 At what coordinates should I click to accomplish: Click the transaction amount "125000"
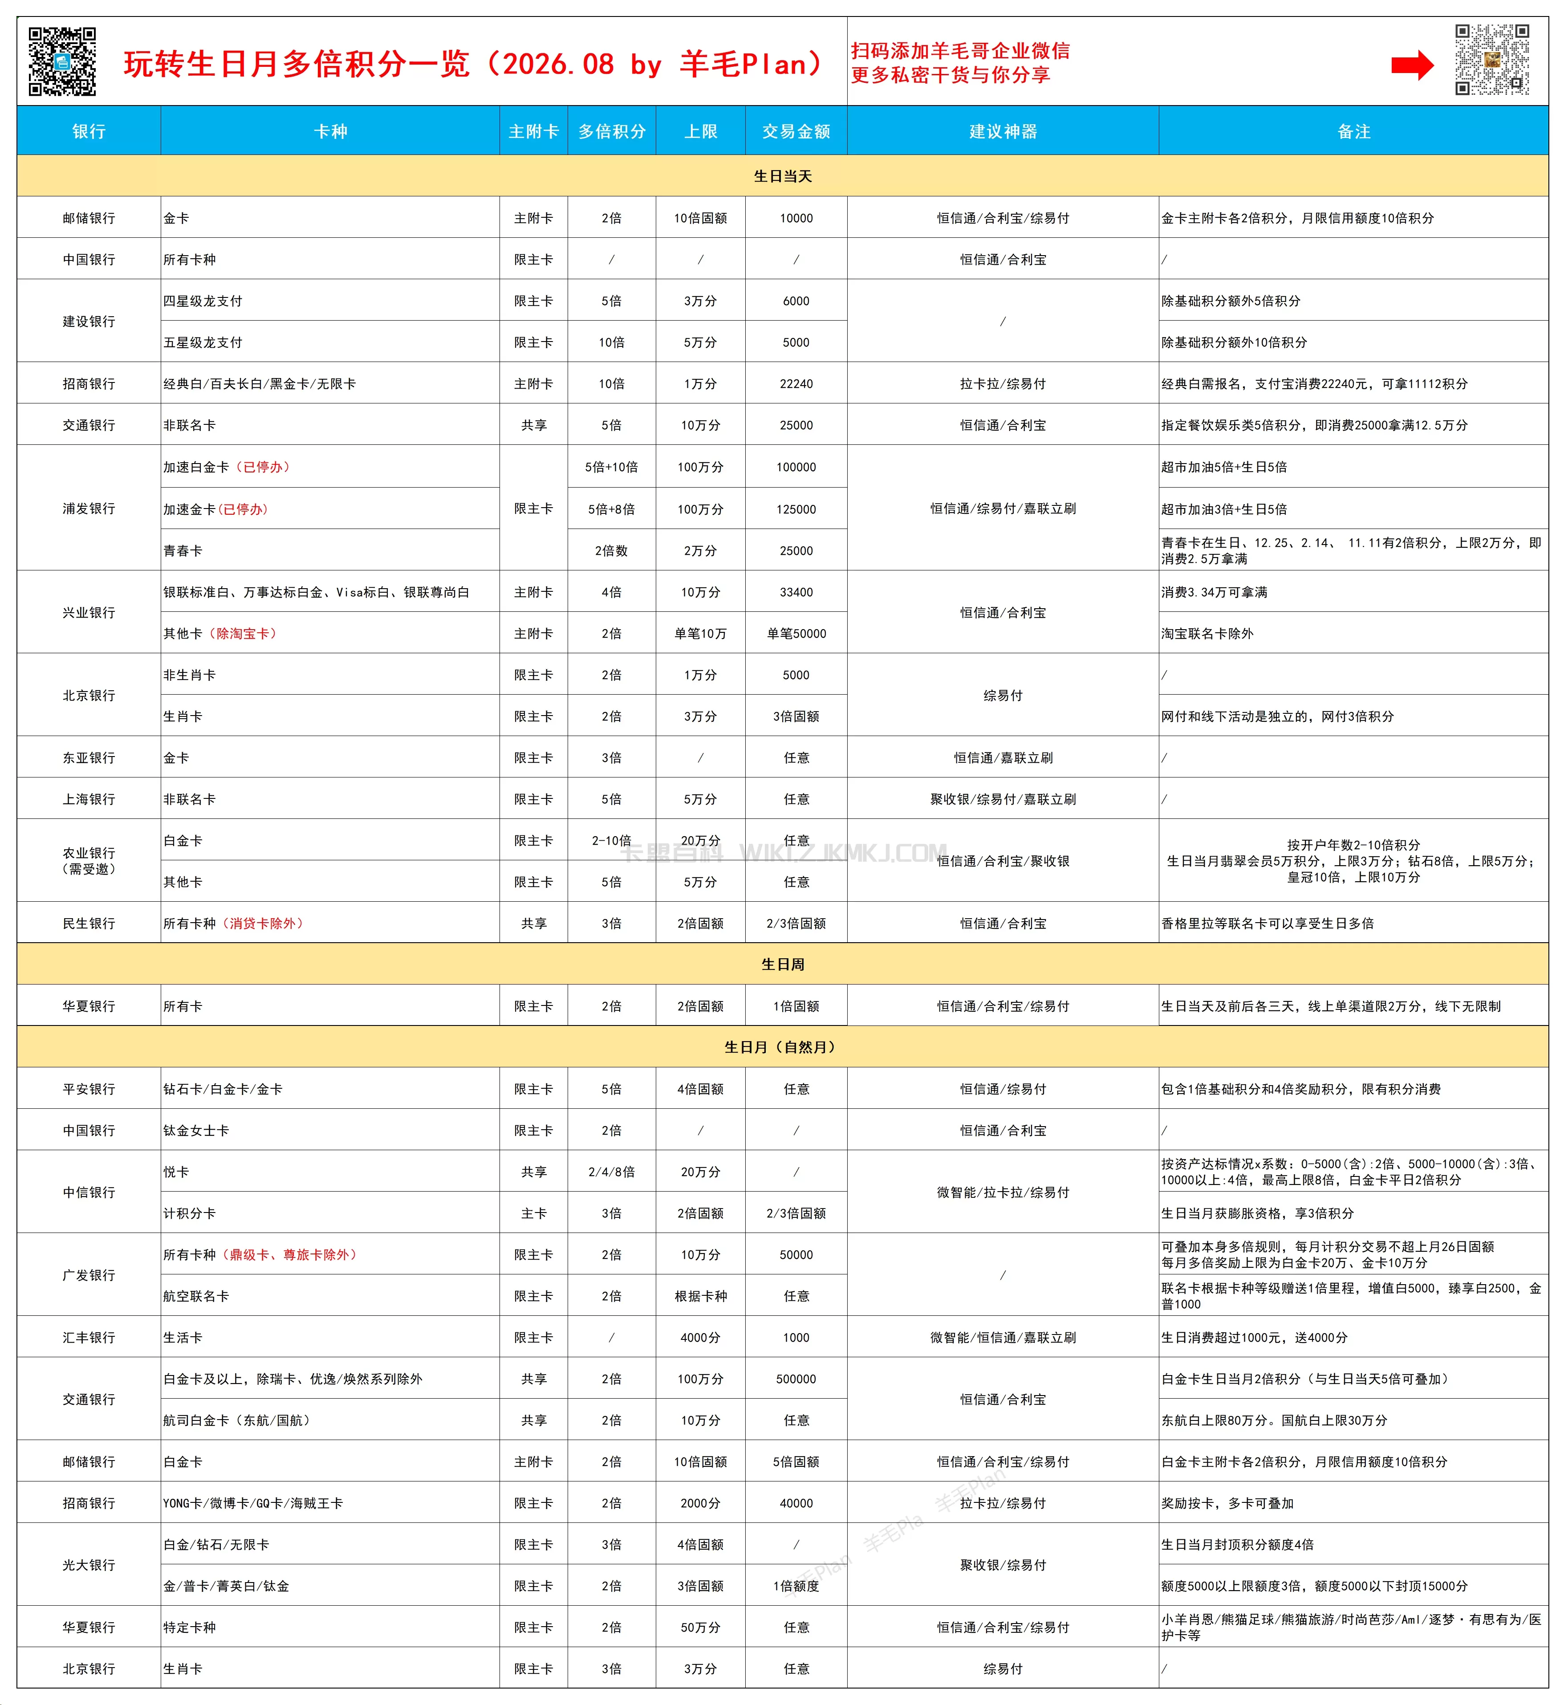click(x=796, y=509)
